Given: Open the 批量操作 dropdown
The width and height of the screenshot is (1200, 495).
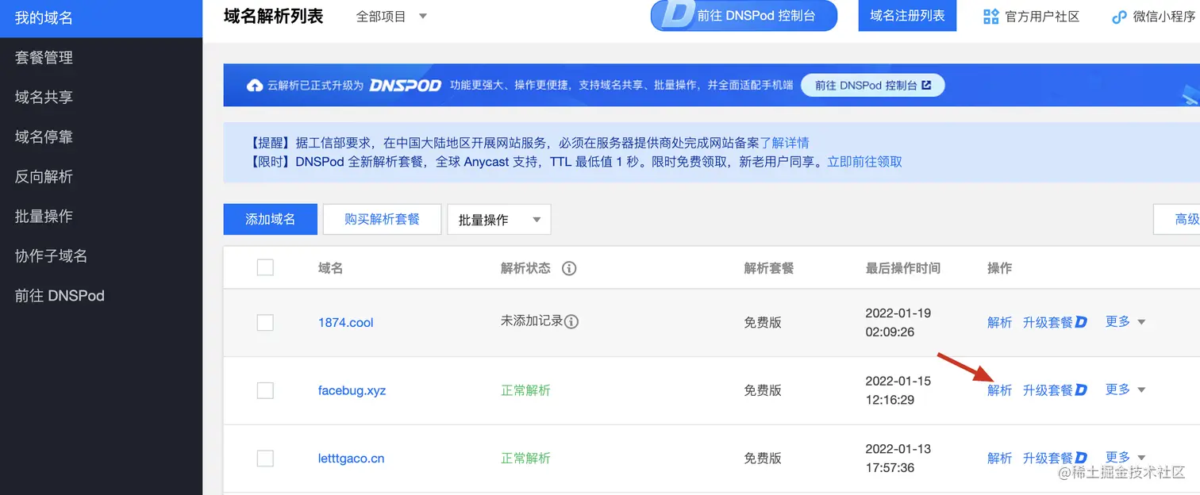Looking at the screenshot, I should tap(499, 220).
